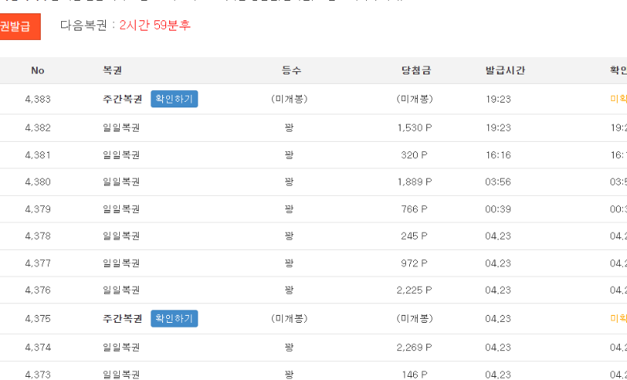Select the 주간복권 label in row 4,383

click(121, 100)
